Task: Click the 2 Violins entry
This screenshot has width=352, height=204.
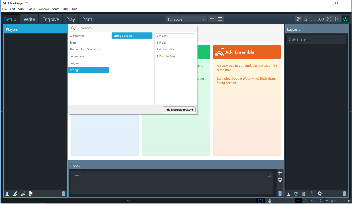Action: tap(175, 36)
